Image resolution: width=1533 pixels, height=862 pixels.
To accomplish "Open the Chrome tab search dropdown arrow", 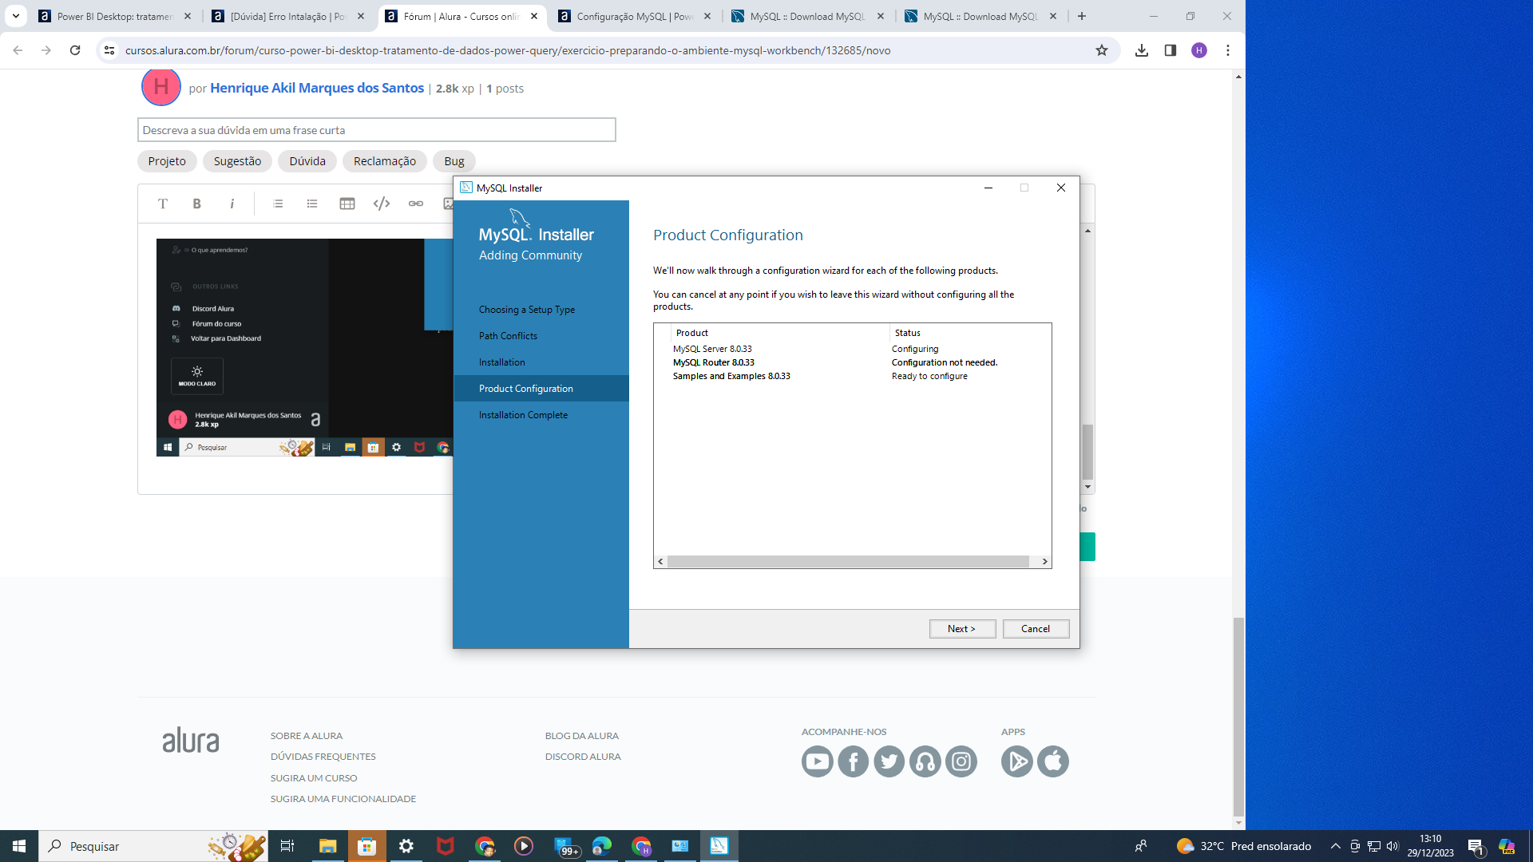I will tap(15, 16).
